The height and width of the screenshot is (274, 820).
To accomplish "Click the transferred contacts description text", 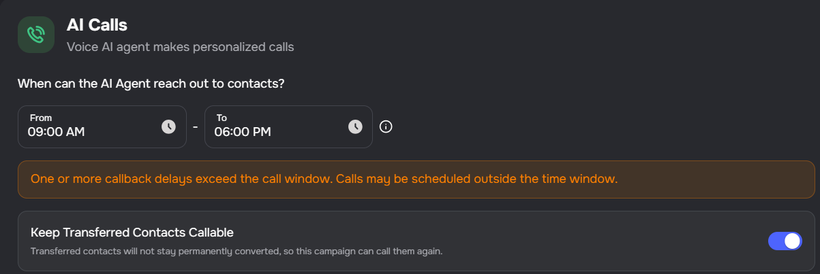I will point(237,252).
